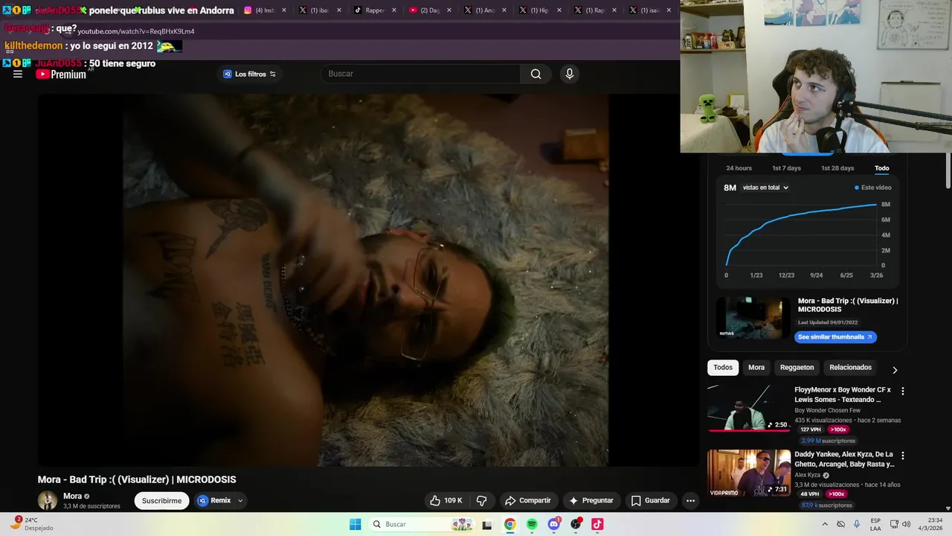
Task: Close the X (1) isaia browser tab
Action: click(669, 10)
